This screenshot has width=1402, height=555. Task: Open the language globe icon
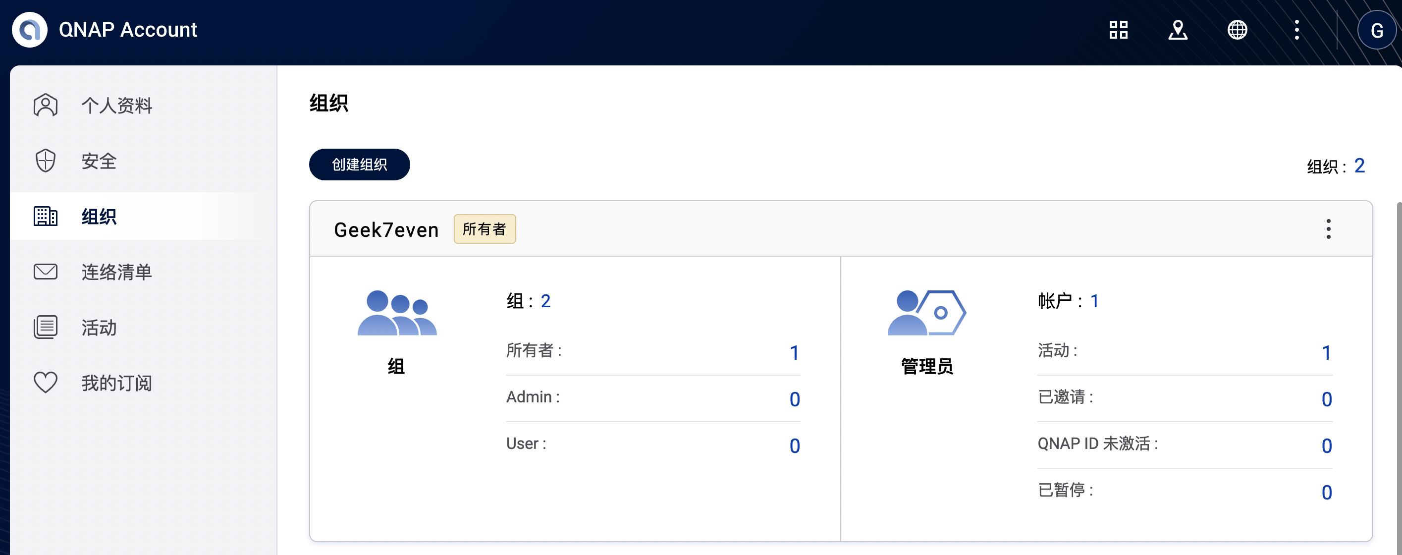click(x=1237, y=30)
